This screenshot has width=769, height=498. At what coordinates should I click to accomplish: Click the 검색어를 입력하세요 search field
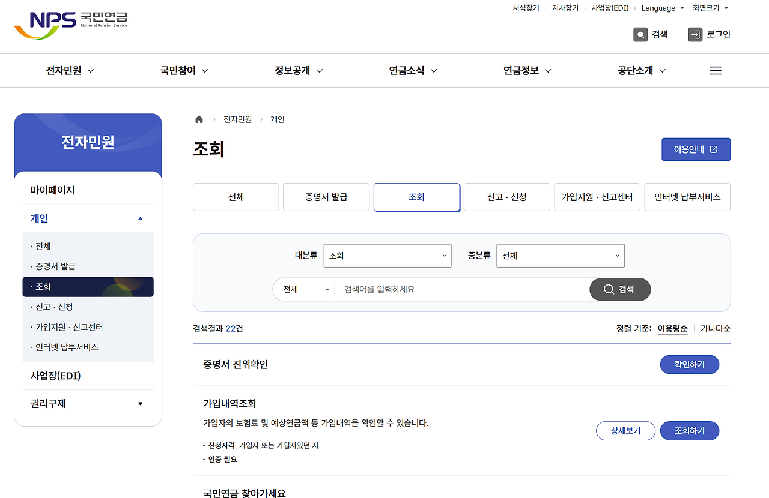point(461,289)
